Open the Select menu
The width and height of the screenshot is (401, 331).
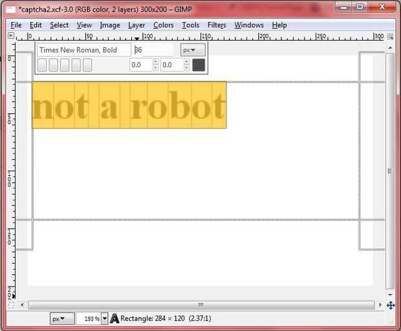click(59, 25)
